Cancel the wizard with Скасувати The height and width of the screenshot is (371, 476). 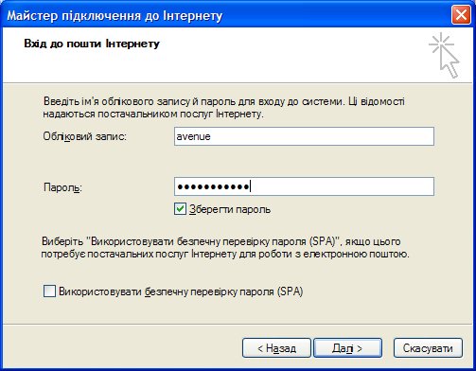point(428,348)
